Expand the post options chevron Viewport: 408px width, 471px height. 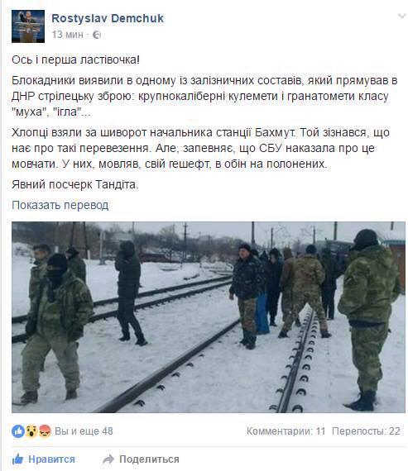click(401, 16)
